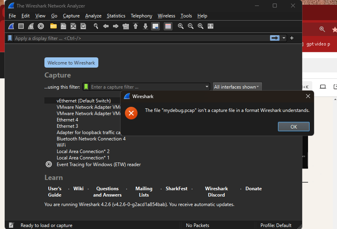Open the Capture menu
Screen dimensions: 337x229
coord(71,16)
